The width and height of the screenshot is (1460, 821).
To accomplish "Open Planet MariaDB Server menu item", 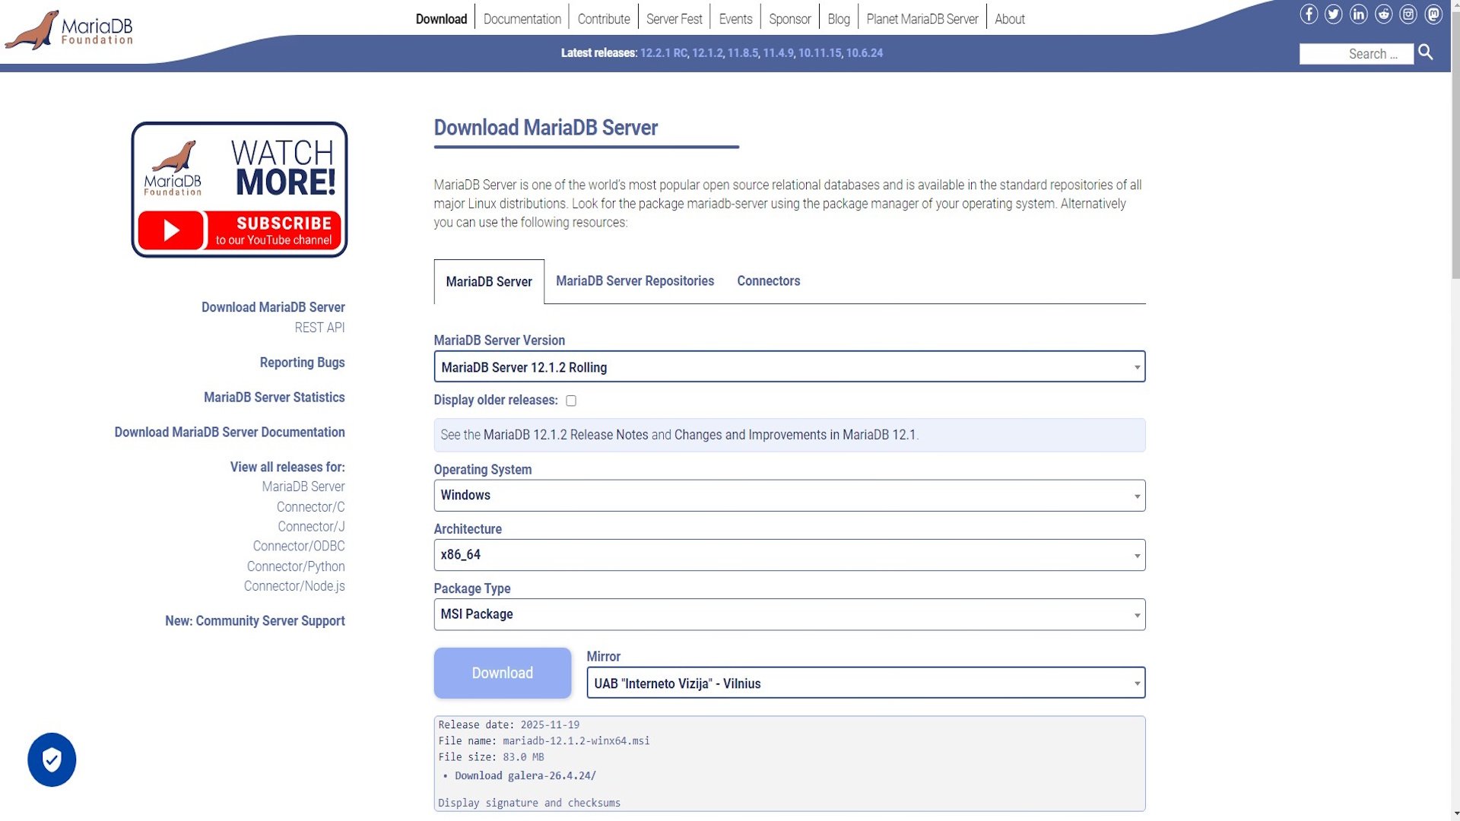I will pos(922,19).
